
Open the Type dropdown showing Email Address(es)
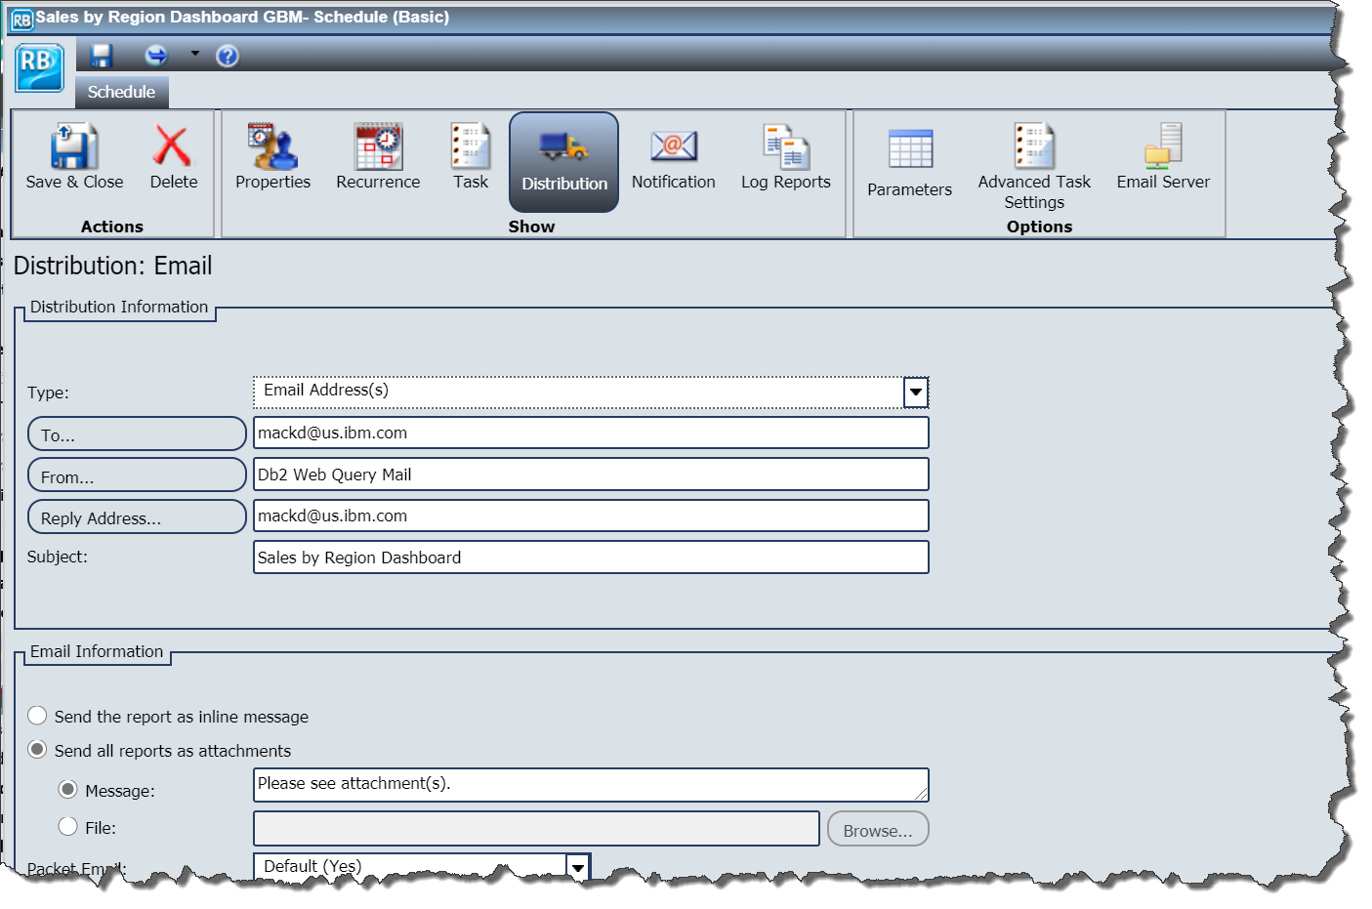tap(915, 392)
